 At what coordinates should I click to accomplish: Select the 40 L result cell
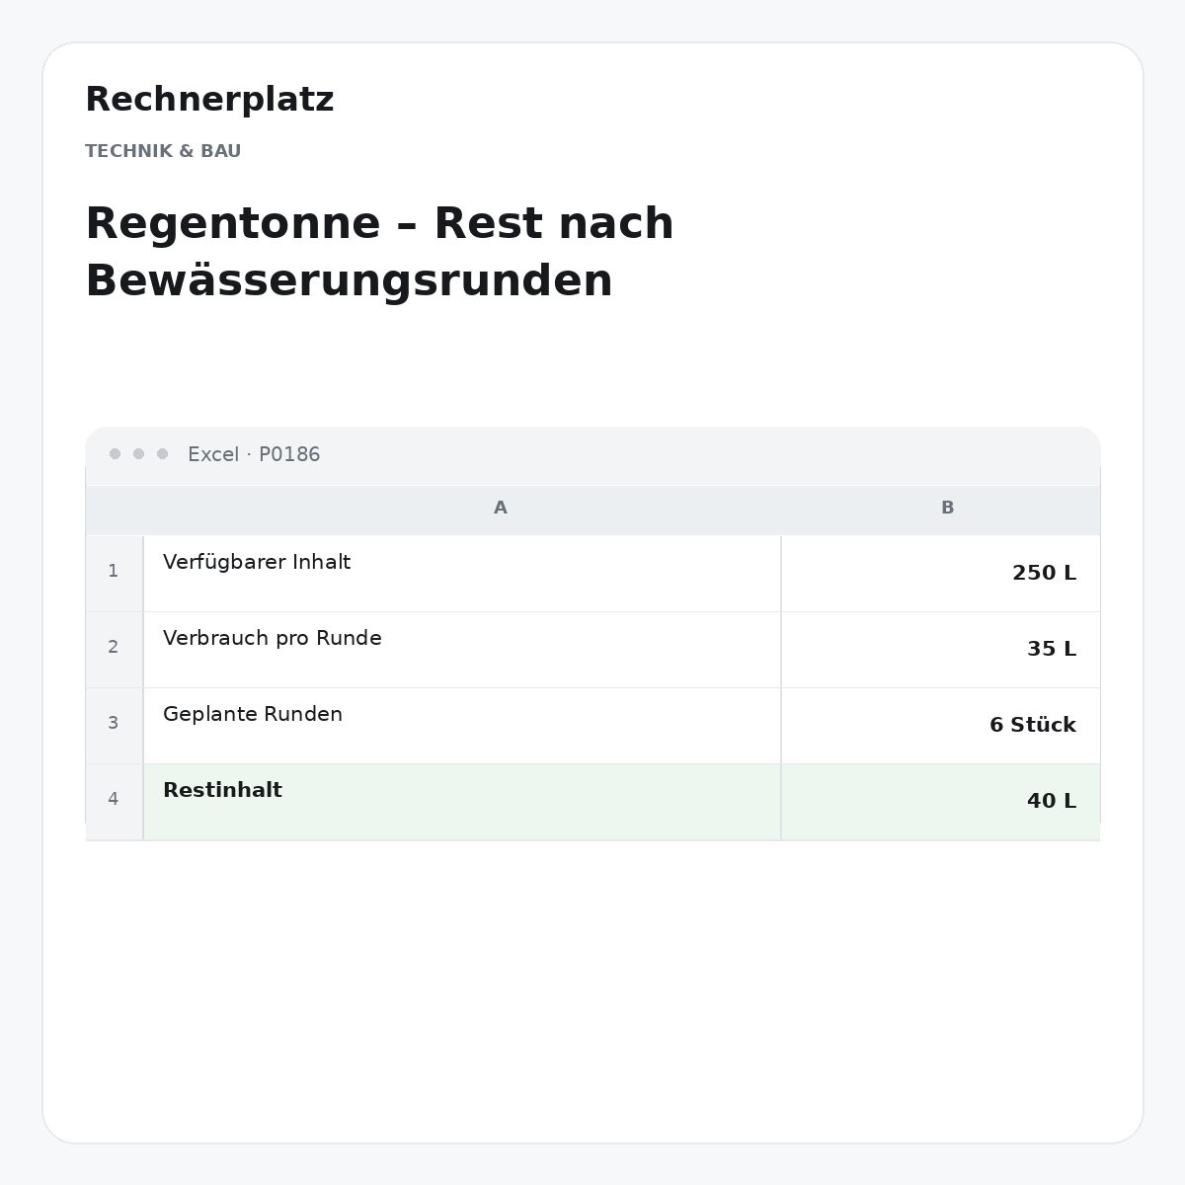pyautogui.click(x=940, y=802)
